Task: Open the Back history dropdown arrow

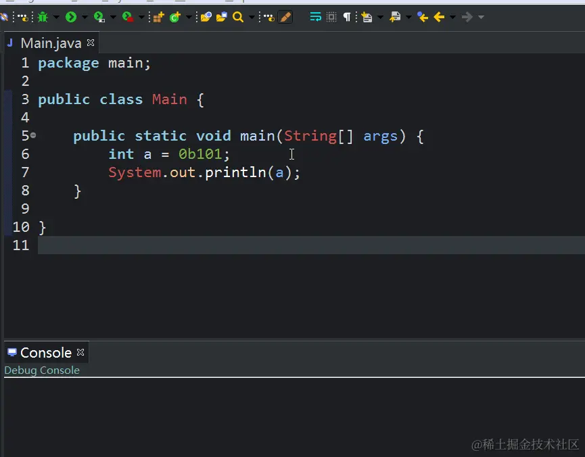Action: 452,17
